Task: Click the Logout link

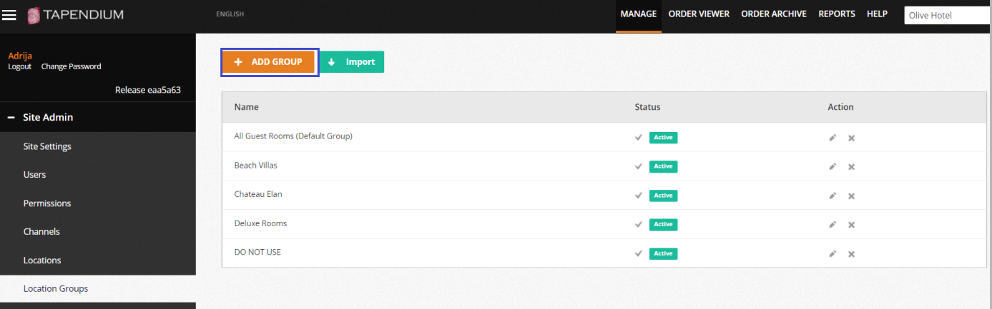Action: click(x=19, y=66)
